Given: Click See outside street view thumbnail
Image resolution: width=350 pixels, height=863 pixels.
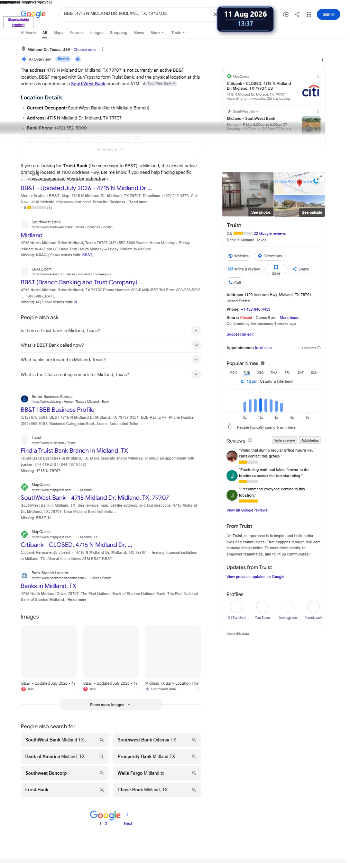Looking at the screenshot, I should pyautogui.click(x=300, y=206).
